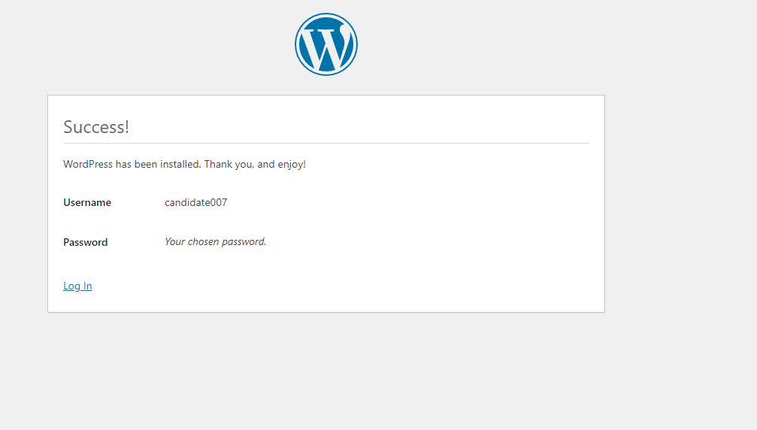
Task: Click the word "installed." in the sentence
Action: (x=180, y=164)
